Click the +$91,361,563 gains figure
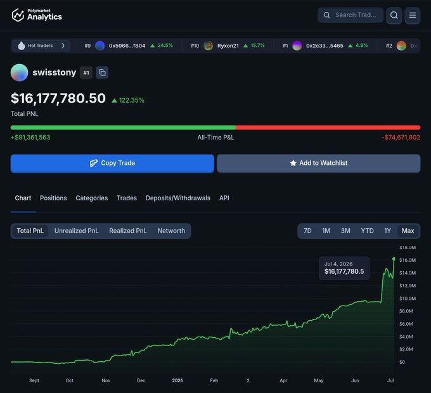The height and width of the screenshot is (393, 431). [x=30, y=138]
